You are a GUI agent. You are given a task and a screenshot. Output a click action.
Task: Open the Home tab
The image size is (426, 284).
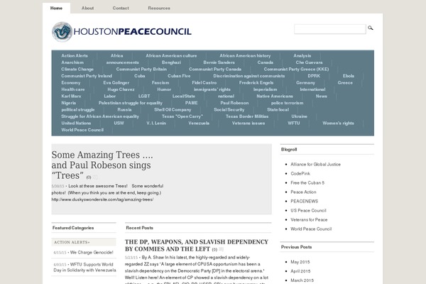tap(56, 8)
